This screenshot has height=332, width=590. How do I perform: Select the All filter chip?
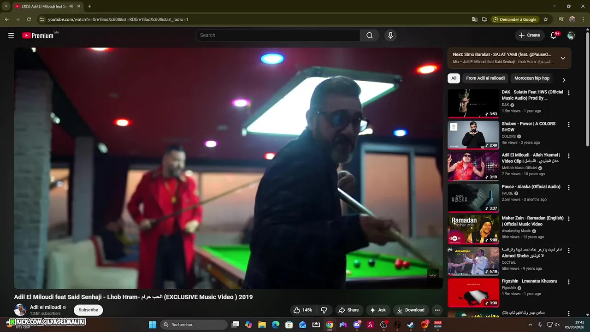click(x=454, y=78)
